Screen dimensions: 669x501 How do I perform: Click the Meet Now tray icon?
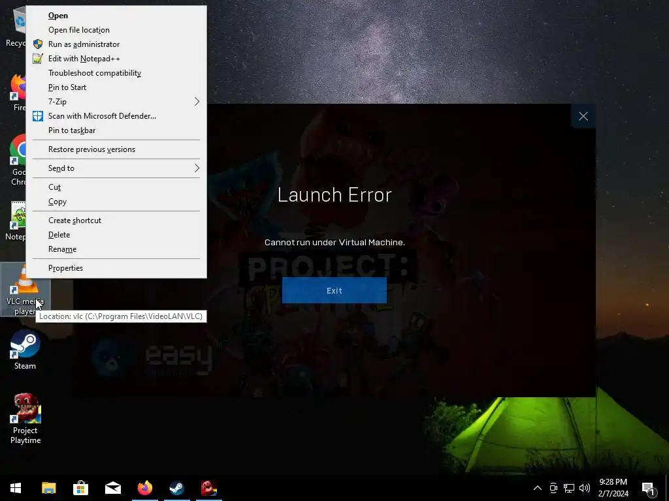[553, 488]
